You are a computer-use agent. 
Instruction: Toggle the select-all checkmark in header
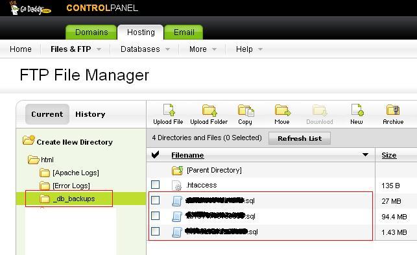[155, 154]
